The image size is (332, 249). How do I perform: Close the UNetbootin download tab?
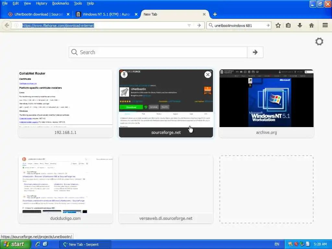68,14
